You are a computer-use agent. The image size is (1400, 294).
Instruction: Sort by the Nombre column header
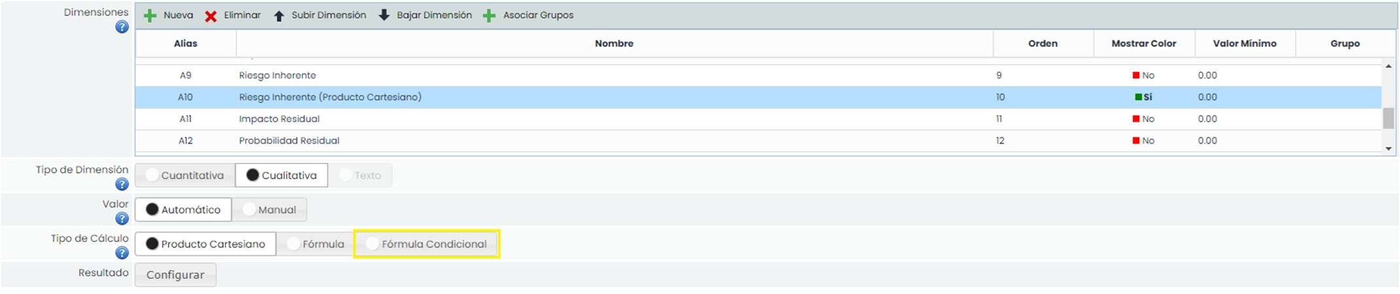pyautogui.click(x=613, y=44)
